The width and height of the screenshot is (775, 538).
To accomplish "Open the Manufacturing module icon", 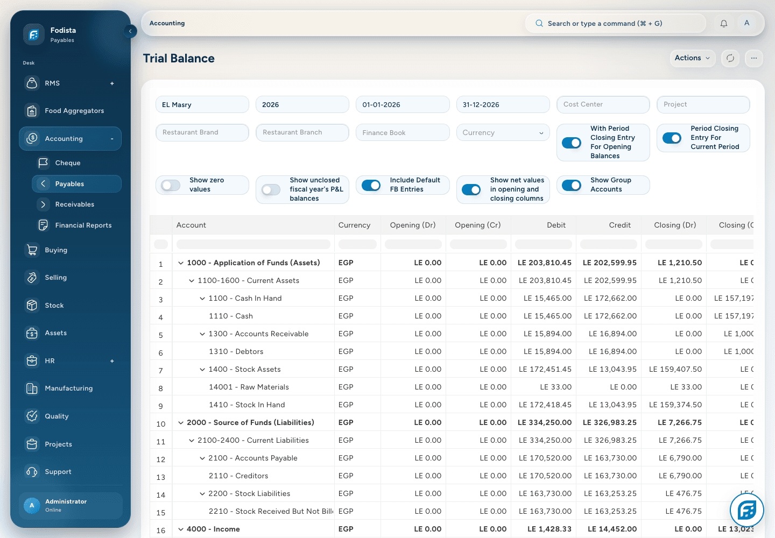I will click(x=32, y=388).
